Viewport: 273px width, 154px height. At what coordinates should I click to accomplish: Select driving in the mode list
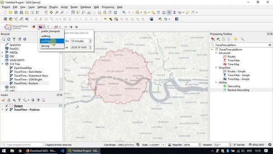click(x=52, y=46)
